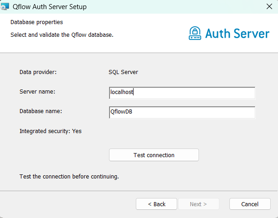Click 'Test the connection before continuing.' message

(x=69, y=177)
